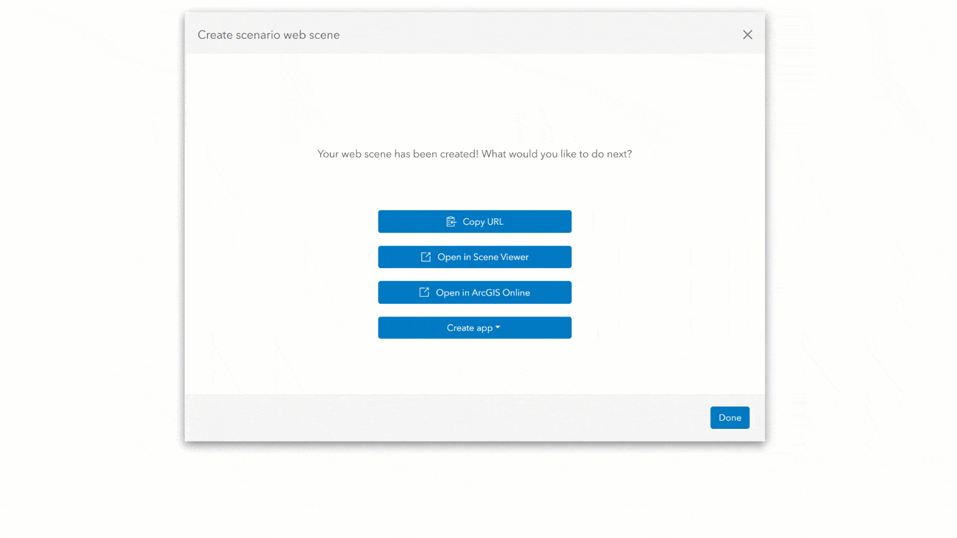Click the Create scenario web scene title bar

click(x=269, y=34)
